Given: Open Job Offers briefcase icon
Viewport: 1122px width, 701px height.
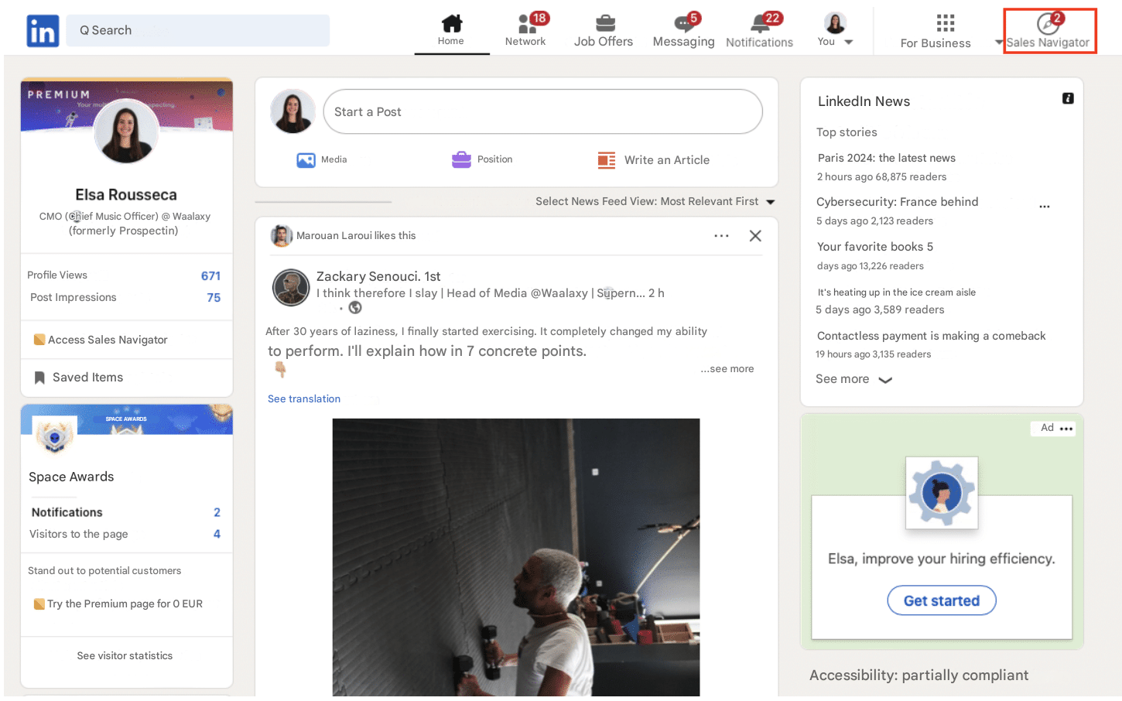Looking at the screenshot, I should tap(604, 23).
